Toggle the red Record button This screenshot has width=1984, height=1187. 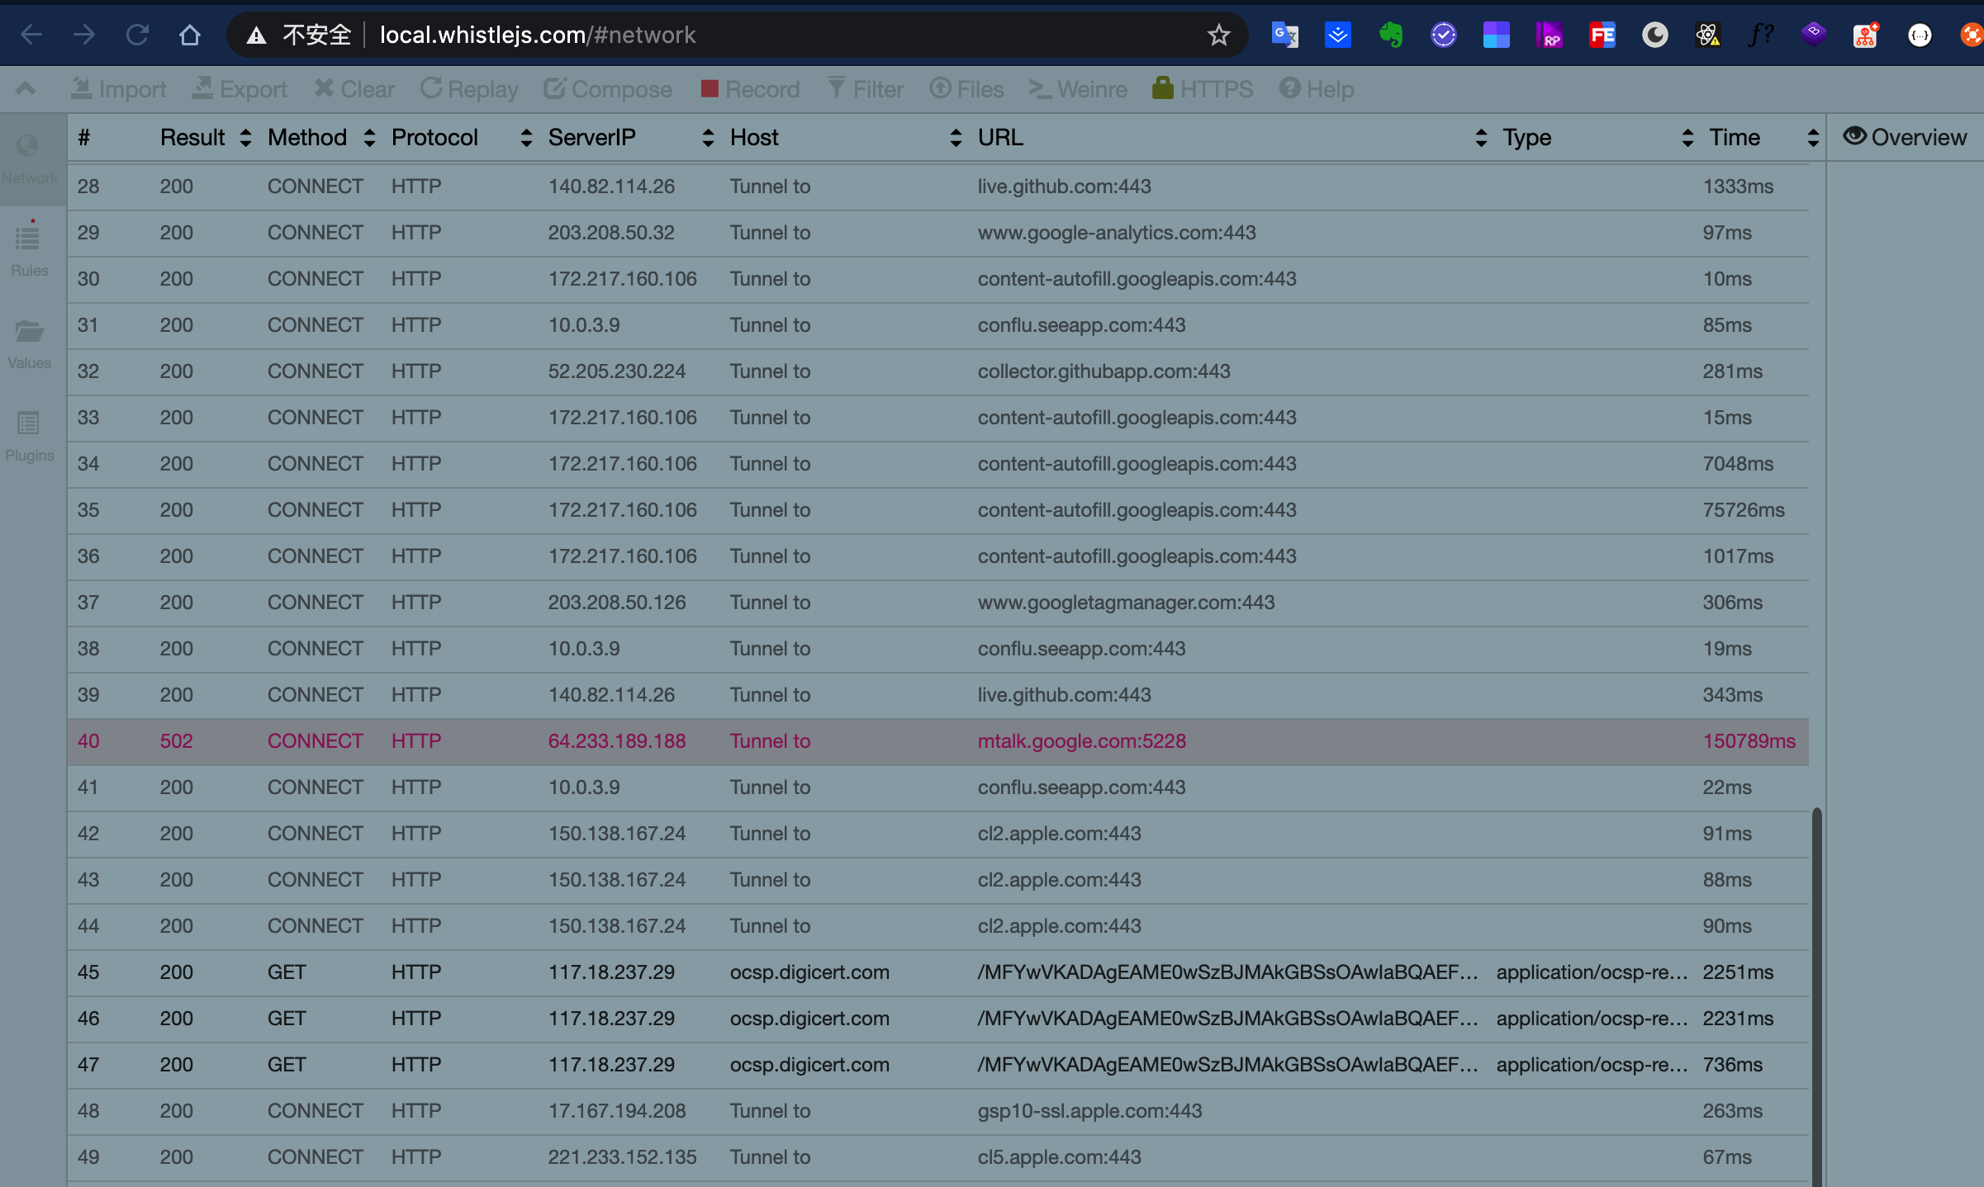[750, 89]
